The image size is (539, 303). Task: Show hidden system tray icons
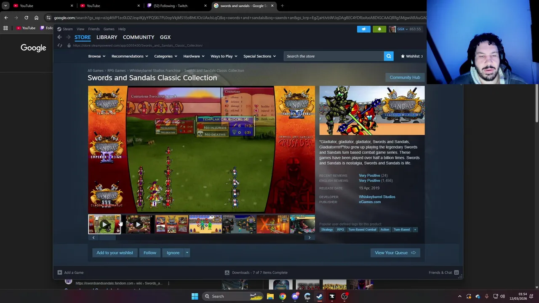click(459, 296)
